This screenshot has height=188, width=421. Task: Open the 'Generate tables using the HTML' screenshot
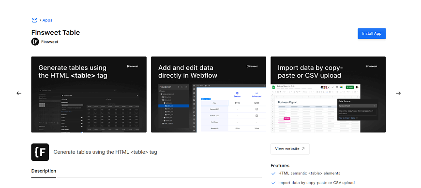click(x=89, y=94)
